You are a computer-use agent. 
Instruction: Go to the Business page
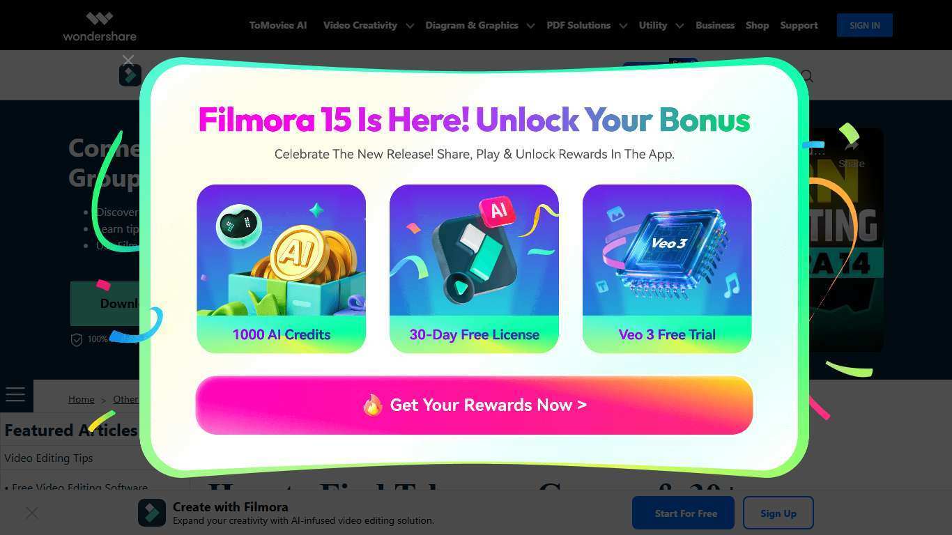click(715, 25)
